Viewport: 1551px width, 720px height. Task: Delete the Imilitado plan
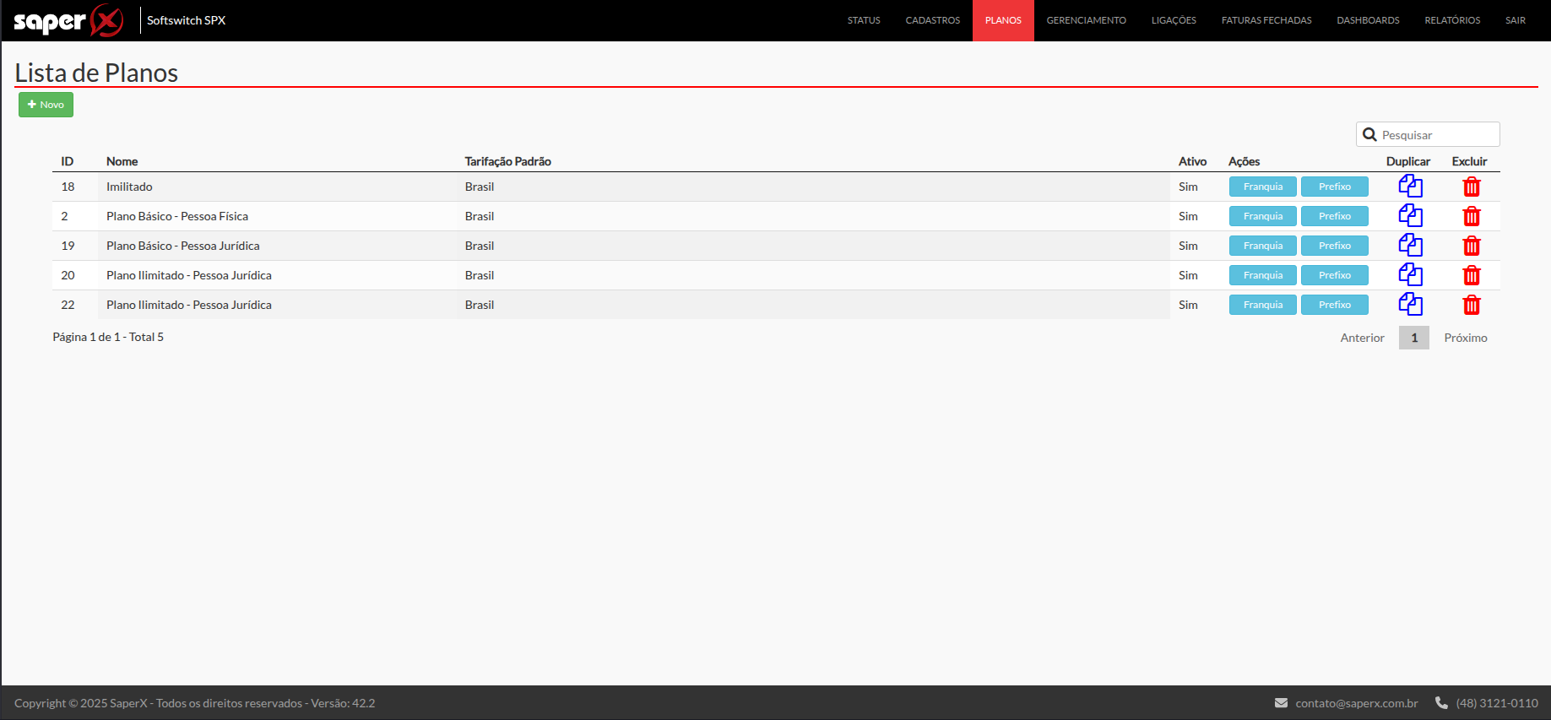click(x=1472, y=187)
